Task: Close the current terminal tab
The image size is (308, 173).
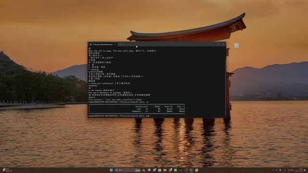Action: click(115, 45)
